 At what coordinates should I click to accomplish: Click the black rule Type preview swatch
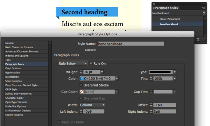(x=160, y=72)
